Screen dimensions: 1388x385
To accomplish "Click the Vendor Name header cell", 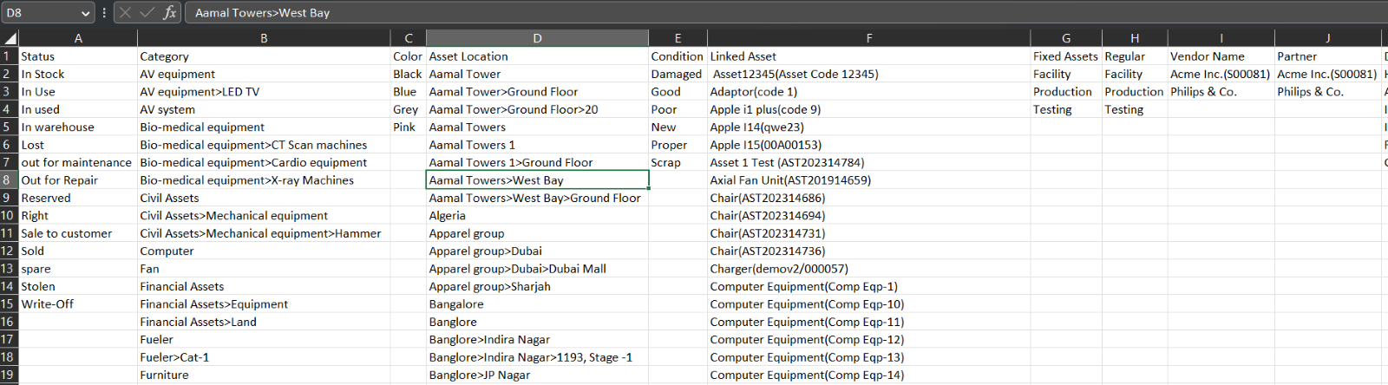I will [1221, 56].
